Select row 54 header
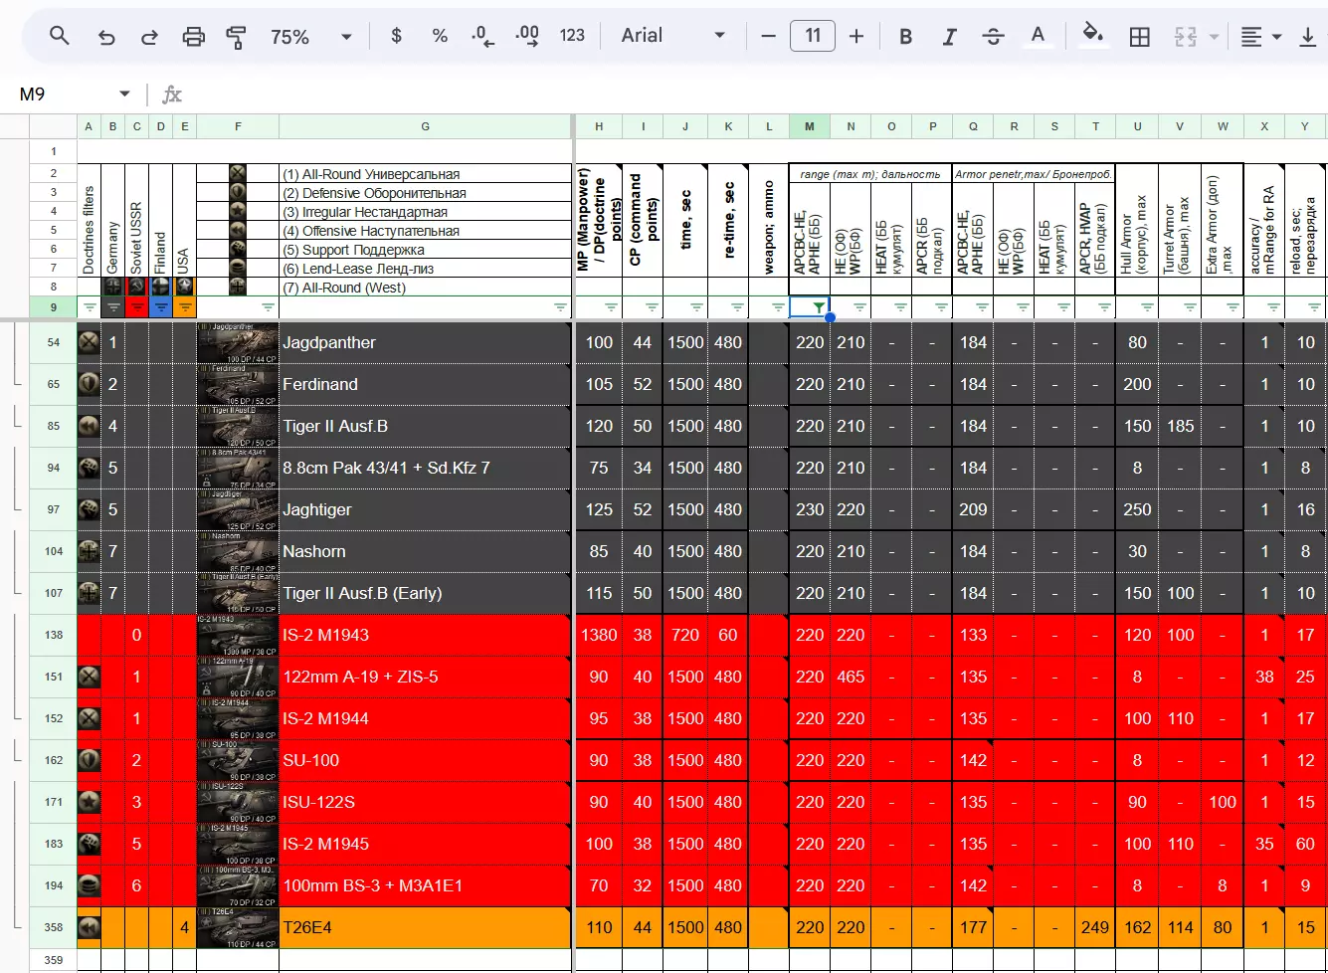This screenshot has width=1328, height=973. click(54, 342)
